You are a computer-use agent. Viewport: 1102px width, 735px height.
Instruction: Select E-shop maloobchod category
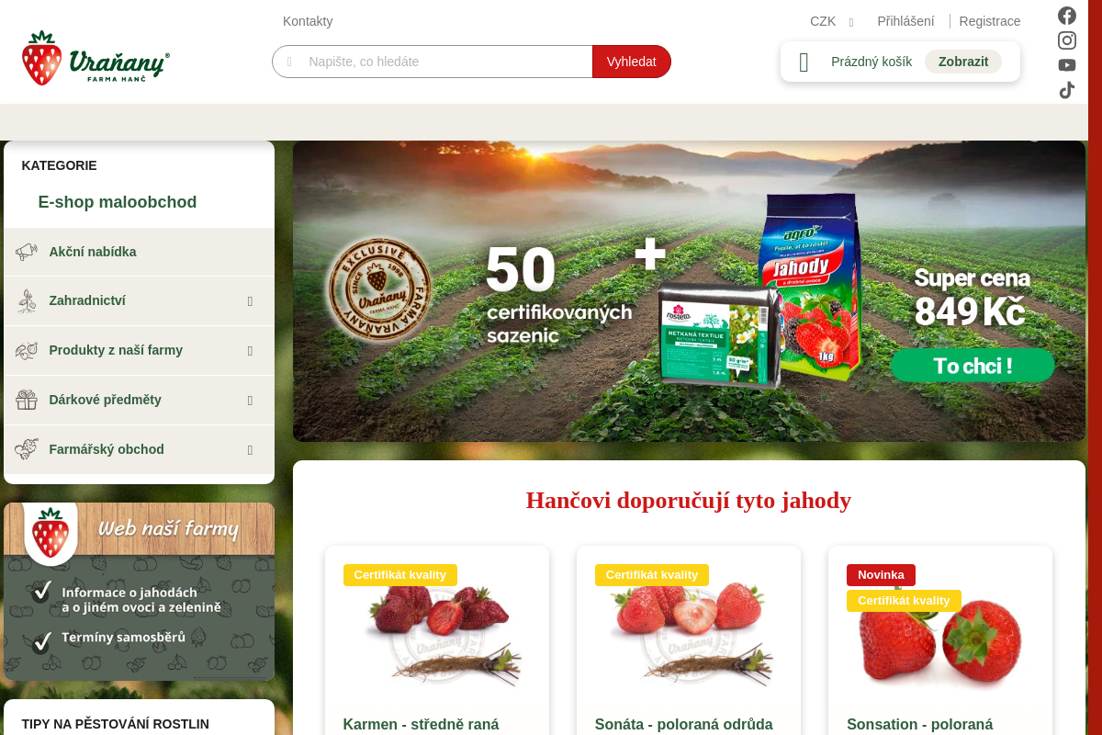tap(118, 202)
